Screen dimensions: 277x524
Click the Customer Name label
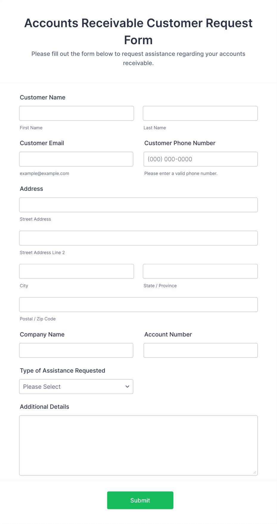pyautogui.click(x=42, y=97)
